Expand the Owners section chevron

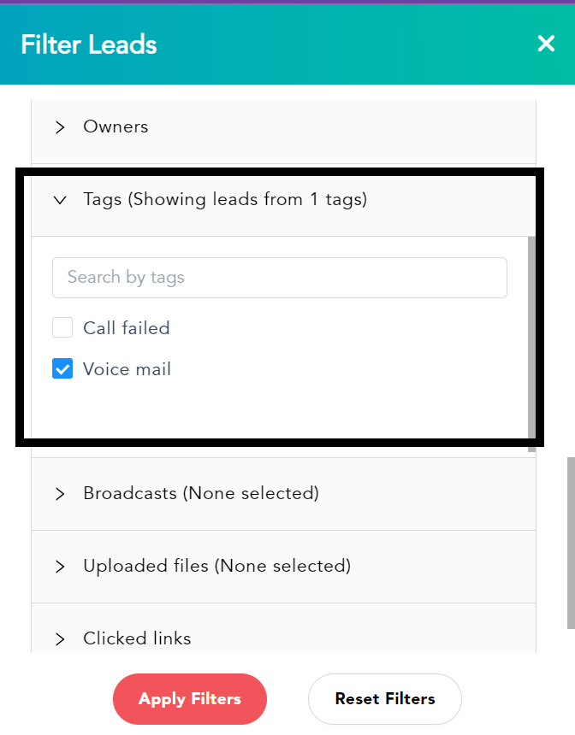(x=60, y=127)
